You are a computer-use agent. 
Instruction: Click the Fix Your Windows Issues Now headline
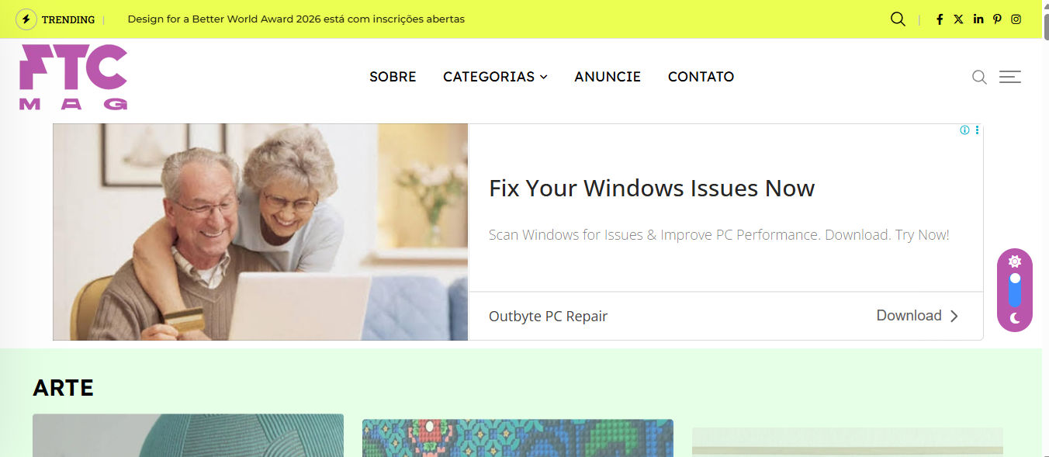652,189
